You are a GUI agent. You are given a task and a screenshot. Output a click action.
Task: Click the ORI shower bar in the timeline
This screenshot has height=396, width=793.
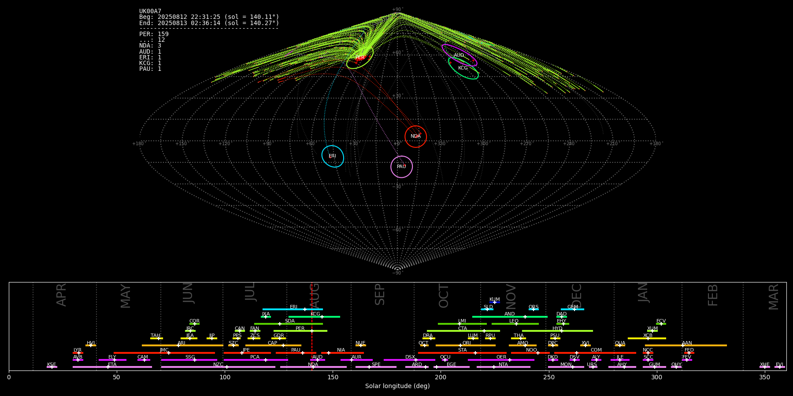[466, 345]
